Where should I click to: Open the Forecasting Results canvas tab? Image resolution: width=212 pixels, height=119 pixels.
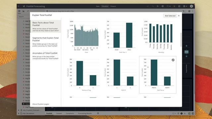click(x=85, y=113)
